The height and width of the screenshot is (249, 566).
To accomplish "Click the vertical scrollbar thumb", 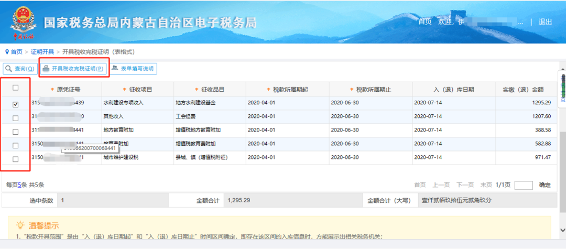I will [562, 172].
